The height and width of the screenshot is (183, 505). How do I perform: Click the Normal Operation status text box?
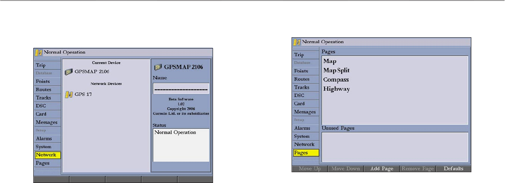tap(181, 145)
